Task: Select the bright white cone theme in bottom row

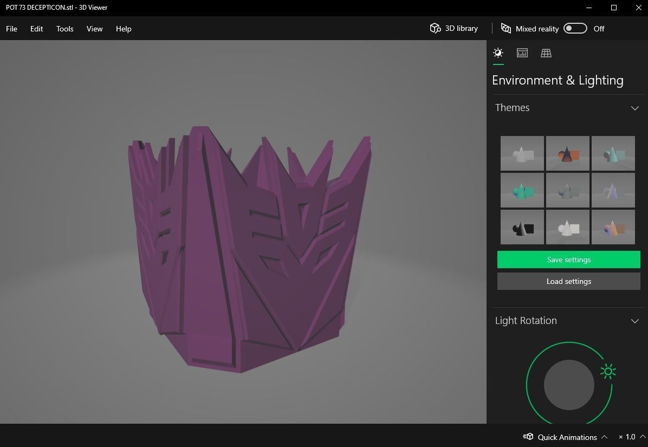Action: point(567,227)
